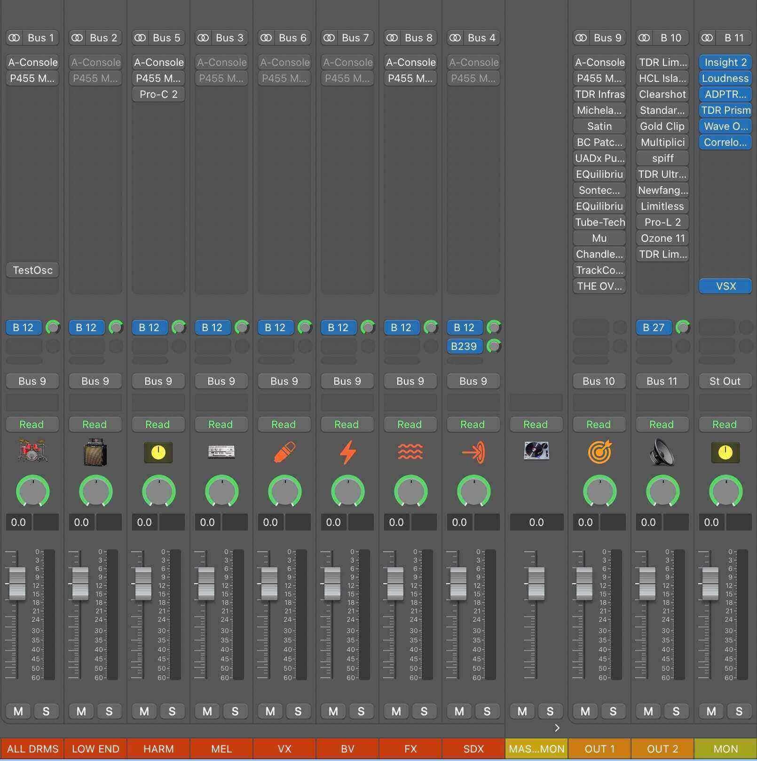Open the VSX plugin on MON strip
The height and width of the screenshot is (761, 757).
coord(725,286)
